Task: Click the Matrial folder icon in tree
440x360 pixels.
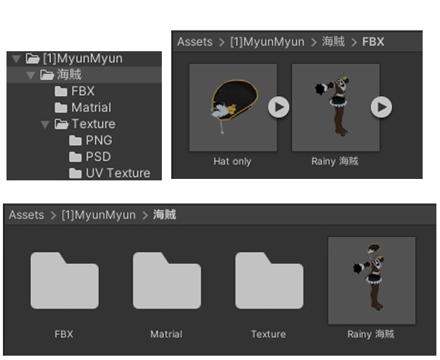Action: (x=61, y=107)
